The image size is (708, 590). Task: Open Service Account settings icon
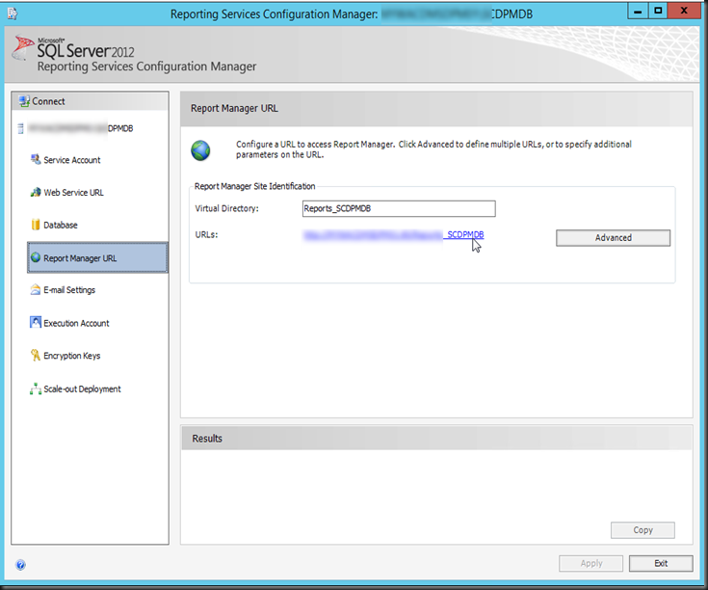pyautogui.click(x=36, y=159)
